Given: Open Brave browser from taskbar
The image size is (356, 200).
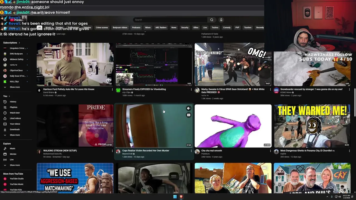Looking at the screenshot, I should tap(181, 197).
